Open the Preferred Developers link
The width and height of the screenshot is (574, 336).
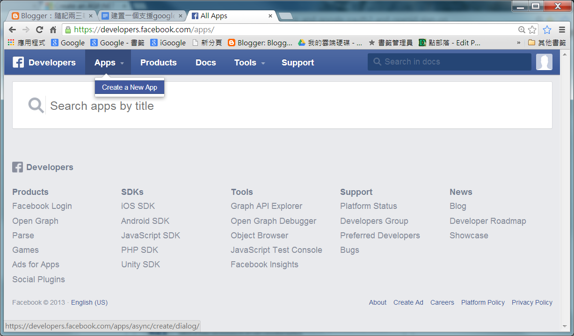click(x=380, y=236)
